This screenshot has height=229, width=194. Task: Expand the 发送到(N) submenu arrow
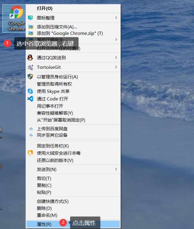(116, 169)
